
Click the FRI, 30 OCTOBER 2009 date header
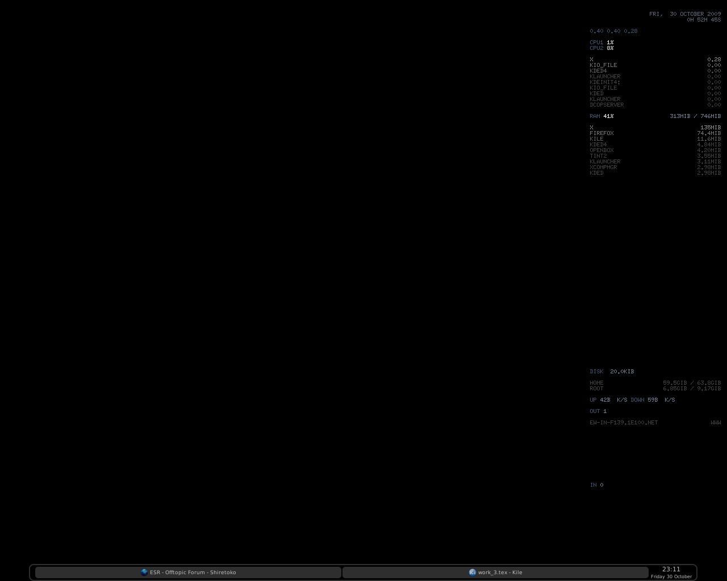[x=685, y=14]
